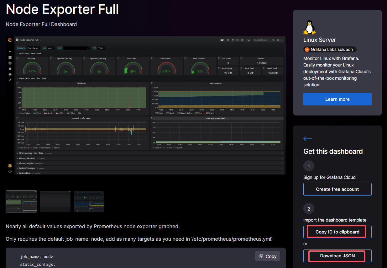Expand the System Timesync row
The height and width of the screenshot is (268, 387).
[x=27, y=168]
